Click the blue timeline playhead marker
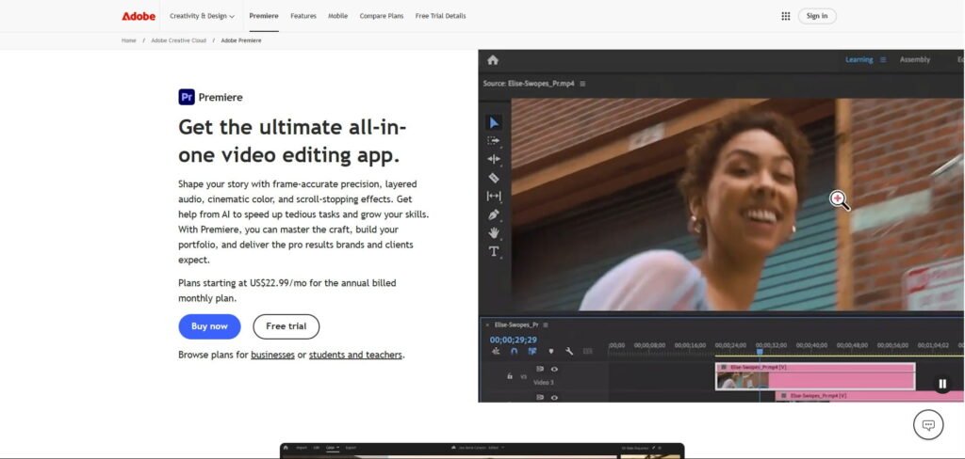 coord(760,352)
